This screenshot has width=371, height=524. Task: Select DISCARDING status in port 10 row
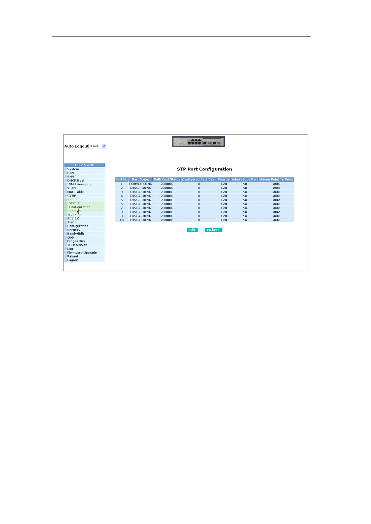(141, 220)
